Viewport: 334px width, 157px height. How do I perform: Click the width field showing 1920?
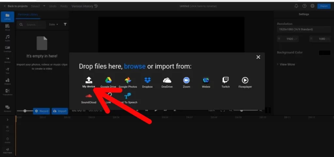(288, 39)
